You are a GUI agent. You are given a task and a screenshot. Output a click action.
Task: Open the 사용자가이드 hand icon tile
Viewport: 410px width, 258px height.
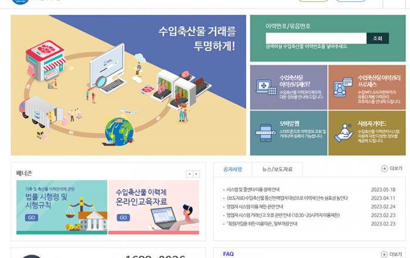tap(344, 133)
